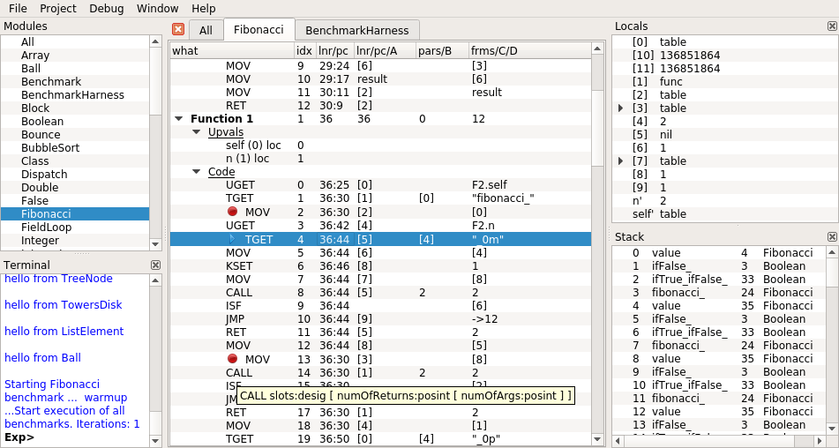Click the Modules list scroll-up arrow
Viewport: 839px width, 448px height.
tap(155, 41)
